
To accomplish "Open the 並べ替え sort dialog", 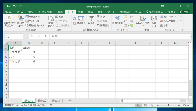I will coord(81,20).
